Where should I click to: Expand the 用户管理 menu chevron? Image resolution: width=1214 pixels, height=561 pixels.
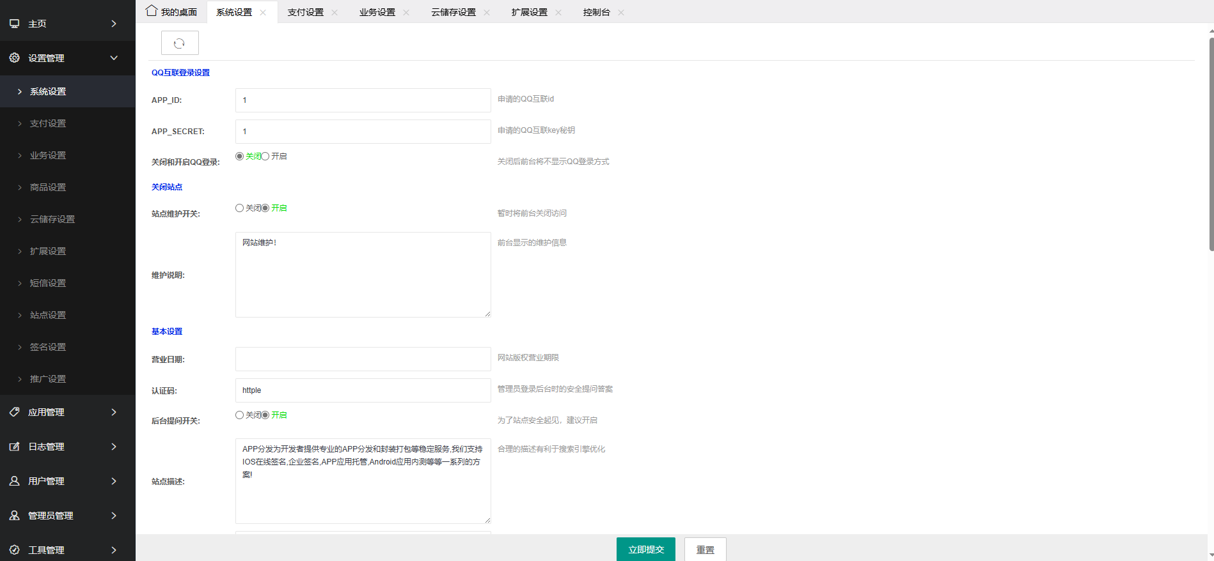114,481
